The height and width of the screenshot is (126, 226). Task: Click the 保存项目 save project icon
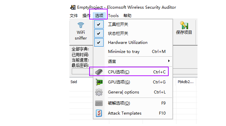(x=184, y=28)
